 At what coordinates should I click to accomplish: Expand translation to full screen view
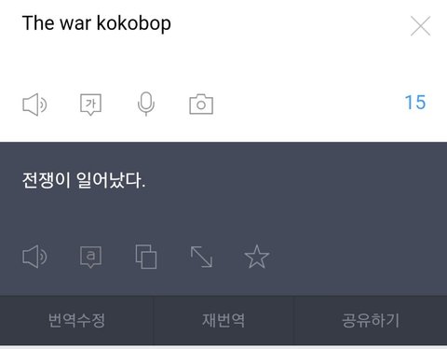point(201,257)
